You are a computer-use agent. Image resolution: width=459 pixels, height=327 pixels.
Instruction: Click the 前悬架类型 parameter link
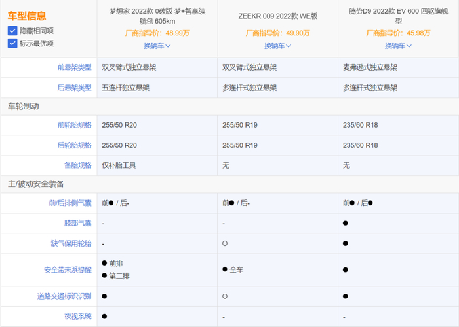[x=74, y=67]
